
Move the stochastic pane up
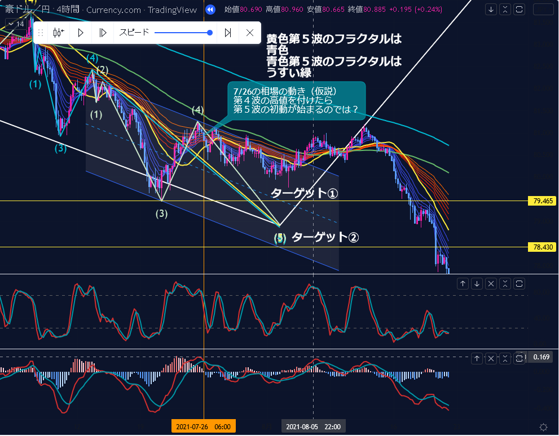463,283
